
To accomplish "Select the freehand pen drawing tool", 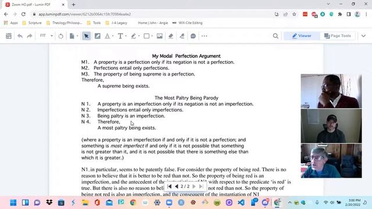I will tap(133, 36).
